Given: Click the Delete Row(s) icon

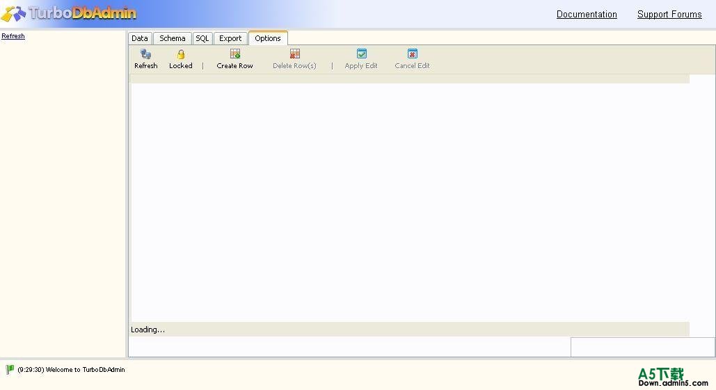Looking at the screenshot, I should coord(294,54).
